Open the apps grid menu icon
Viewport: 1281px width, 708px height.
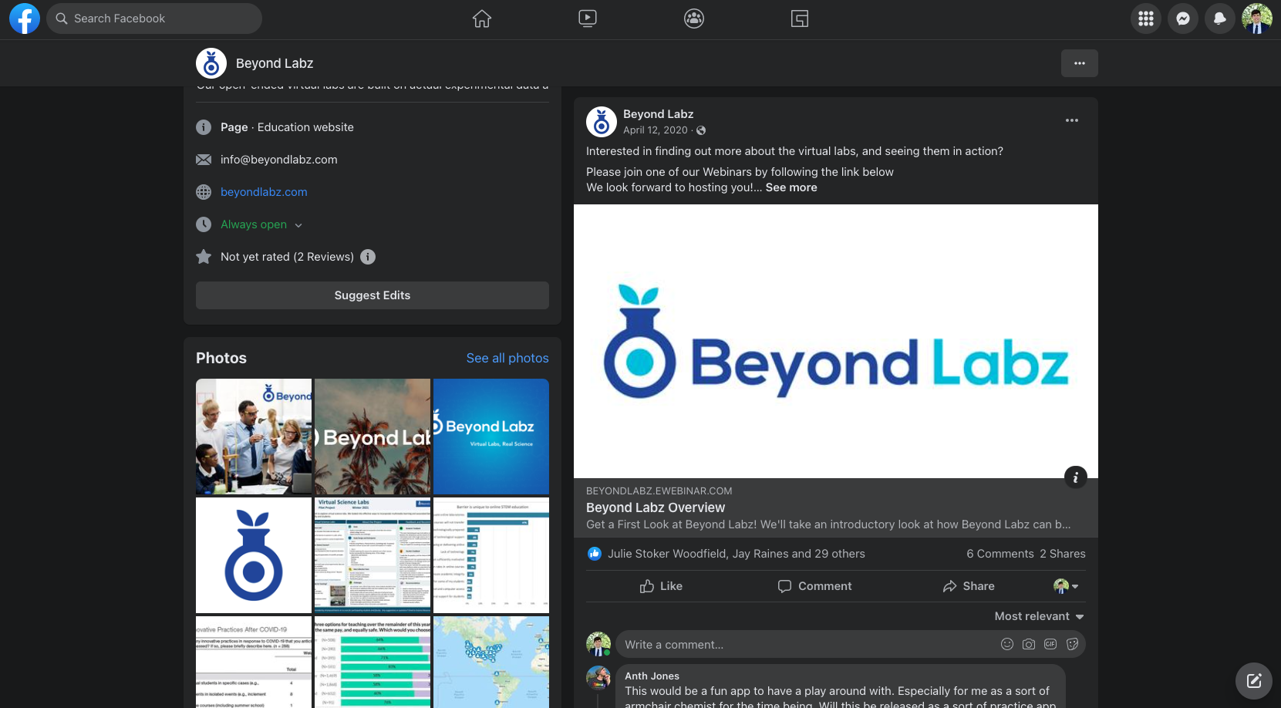[x=1145, y=19]
